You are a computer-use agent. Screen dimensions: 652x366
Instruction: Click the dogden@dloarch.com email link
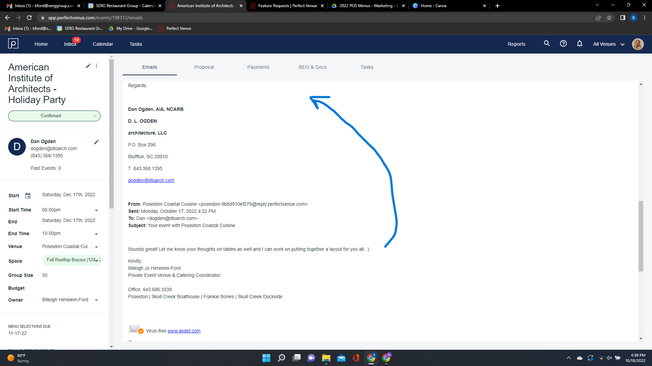tap(151, 180)
